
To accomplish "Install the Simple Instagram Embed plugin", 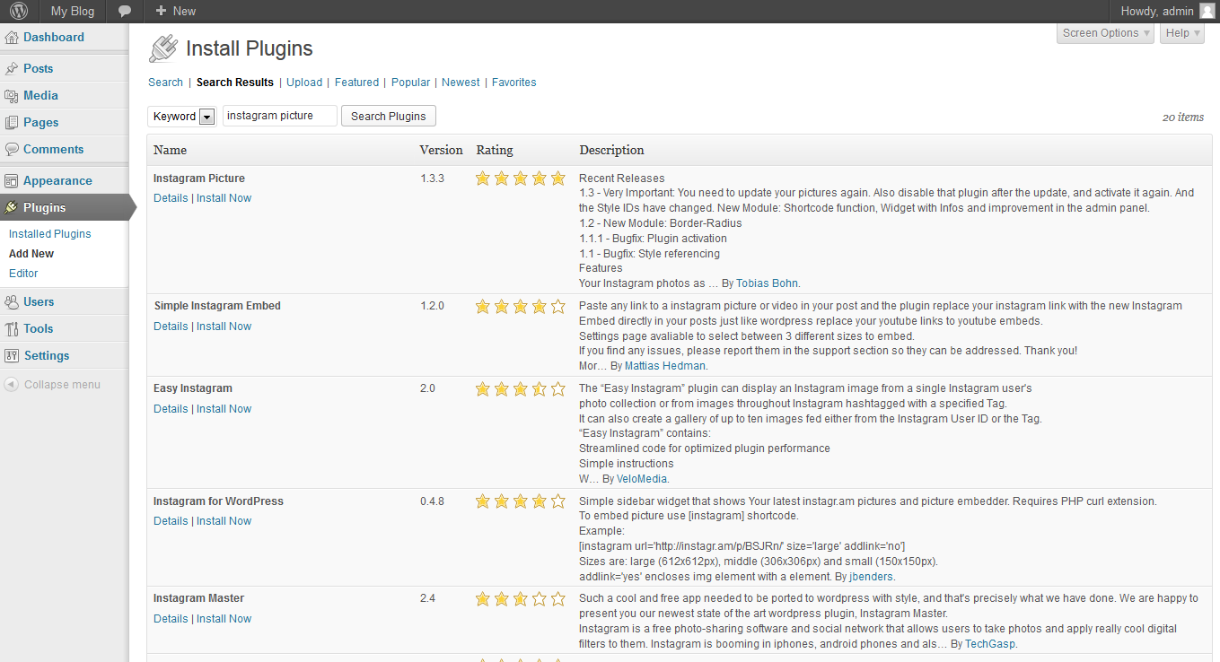I will point(224,327).
